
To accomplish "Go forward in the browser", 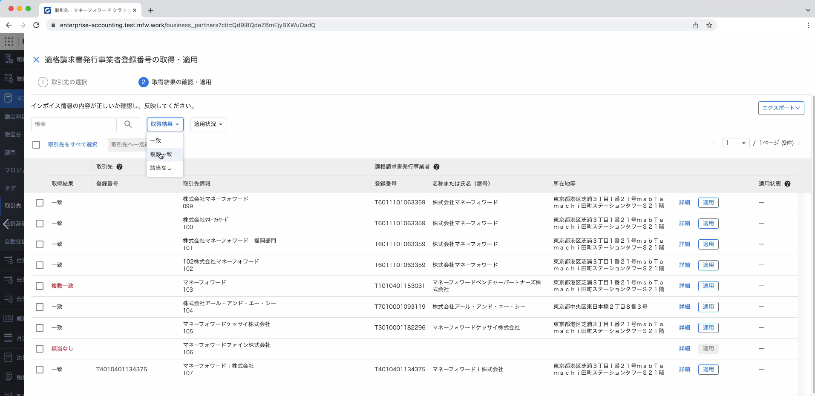I will click(23, 25).
